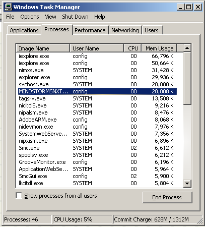Select the iexplore.exe 66,796 K row
205x227 pixels.
tap(97, 56)
